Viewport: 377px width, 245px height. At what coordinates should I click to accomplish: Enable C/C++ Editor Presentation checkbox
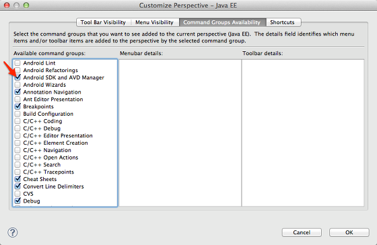point(18,135)
